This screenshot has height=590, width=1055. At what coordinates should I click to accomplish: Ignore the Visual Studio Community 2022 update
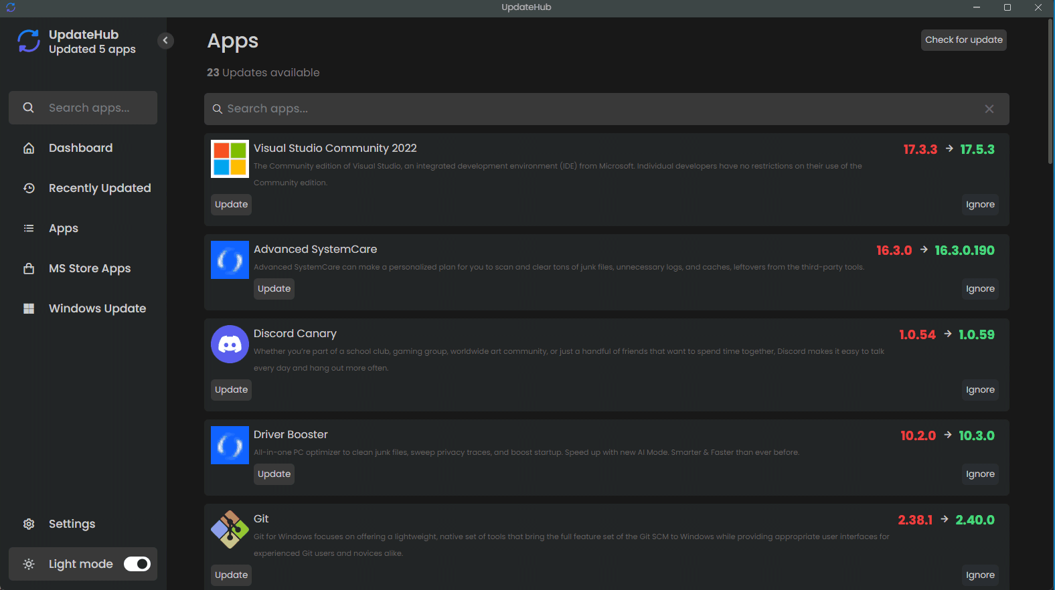(x=980, y=205)
